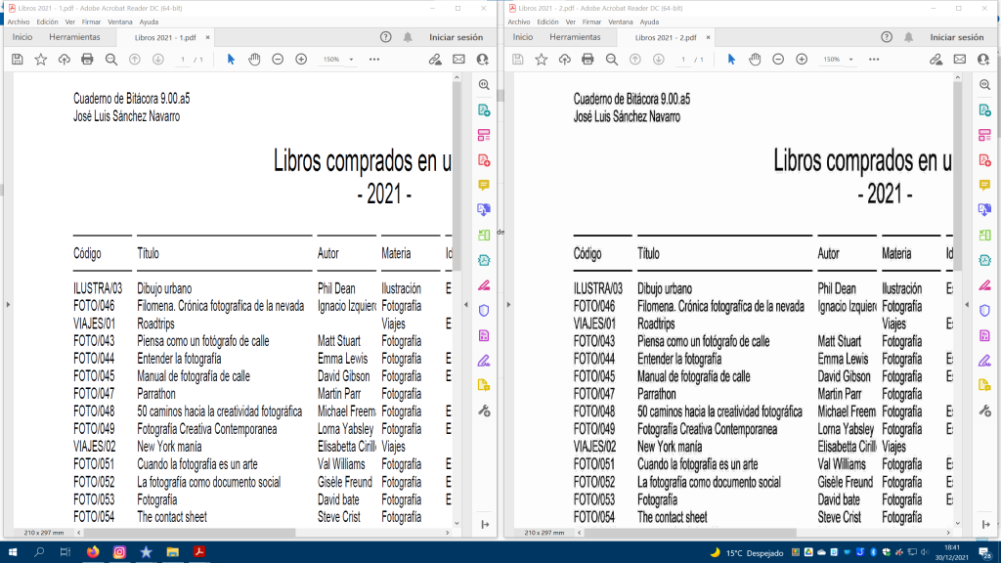The height and width of the screenshot is (563, 1001).
Task: Activate the selection arrow tool in left window
Action: click(x=231, y=60)
